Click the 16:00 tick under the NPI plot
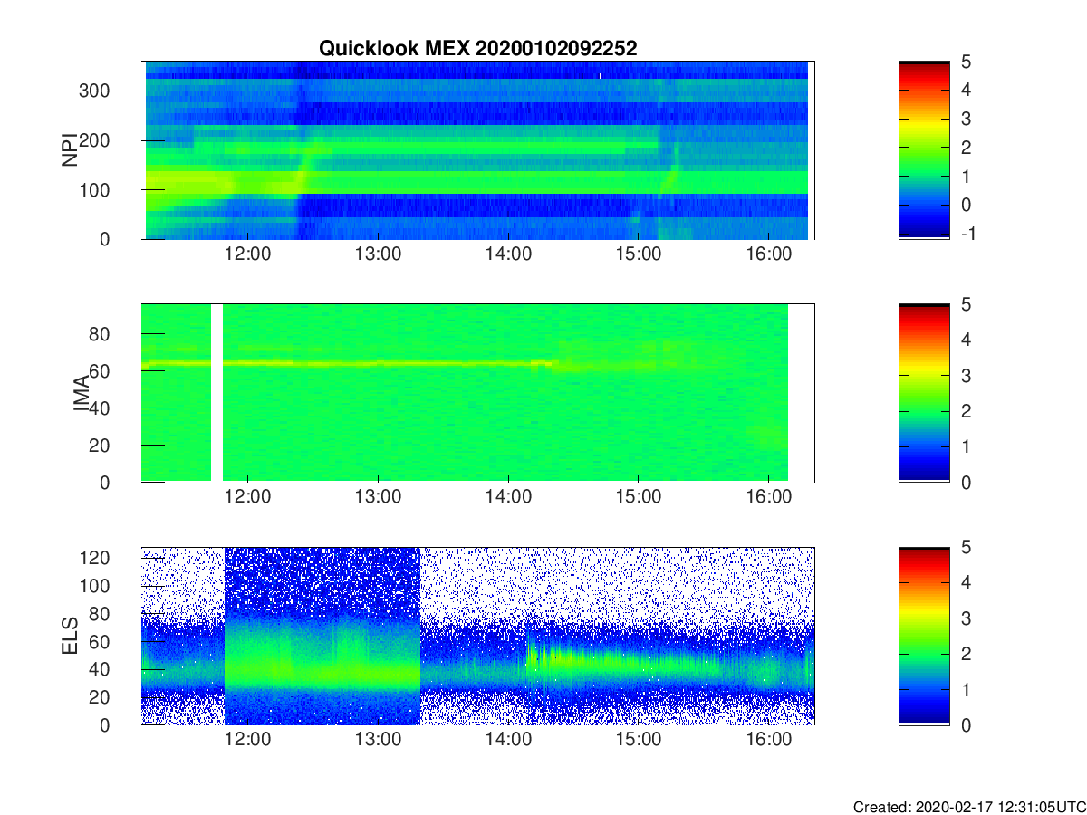The height and width of the screenshot is (815, 1087). pos(768,254)
